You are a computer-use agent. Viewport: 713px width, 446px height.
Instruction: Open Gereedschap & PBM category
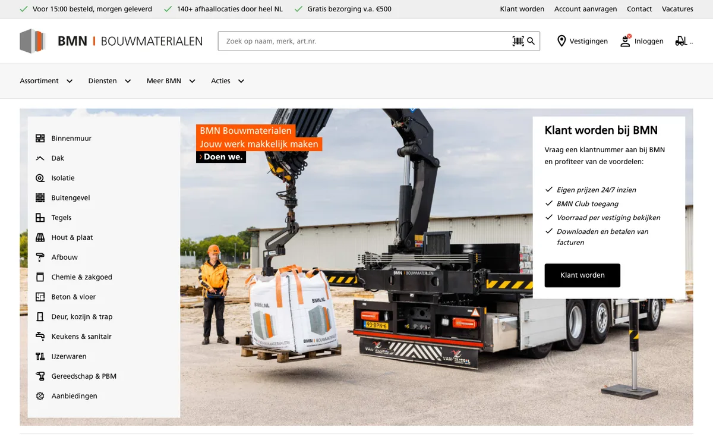point(84,376)
